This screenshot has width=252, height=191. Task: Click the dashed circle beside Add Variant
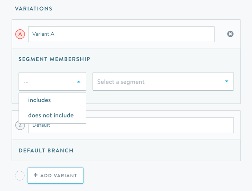click(x=20, y=176)
